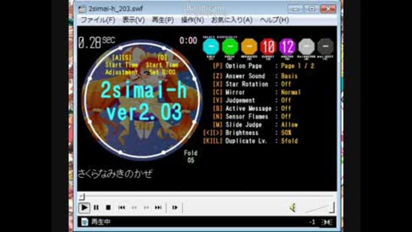
Task: Select the cyan Easy difficulty octagon
Action: 211,46
